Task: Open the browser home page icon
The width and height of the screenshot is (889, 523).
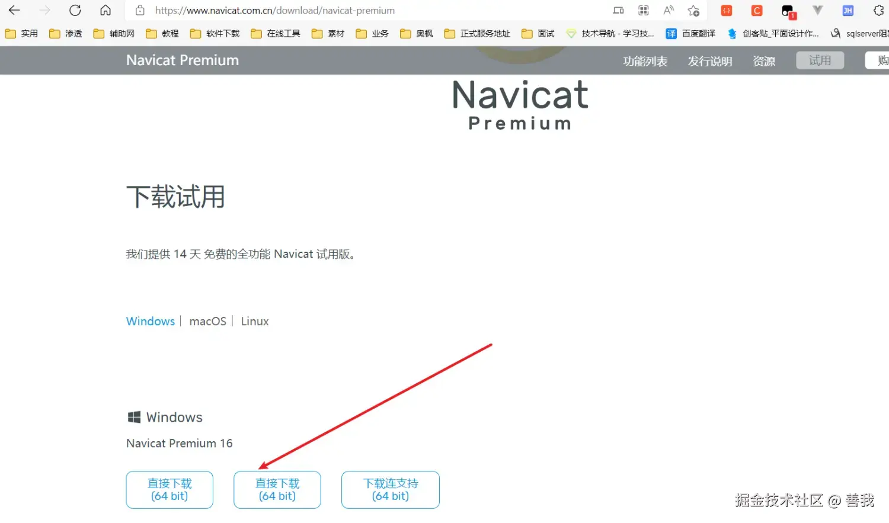Action: (x=105, y=10)
